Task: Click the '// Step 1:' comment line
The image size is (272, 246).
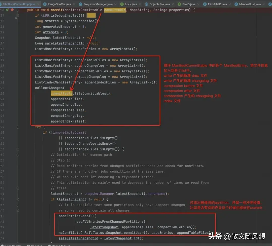Action: [x=60, y=160]
